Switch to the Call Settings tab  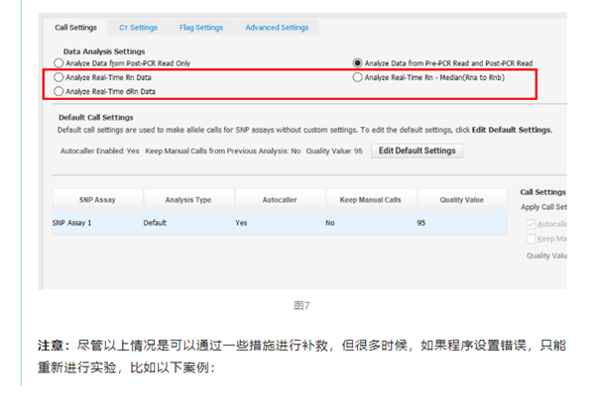pos(75,28)
